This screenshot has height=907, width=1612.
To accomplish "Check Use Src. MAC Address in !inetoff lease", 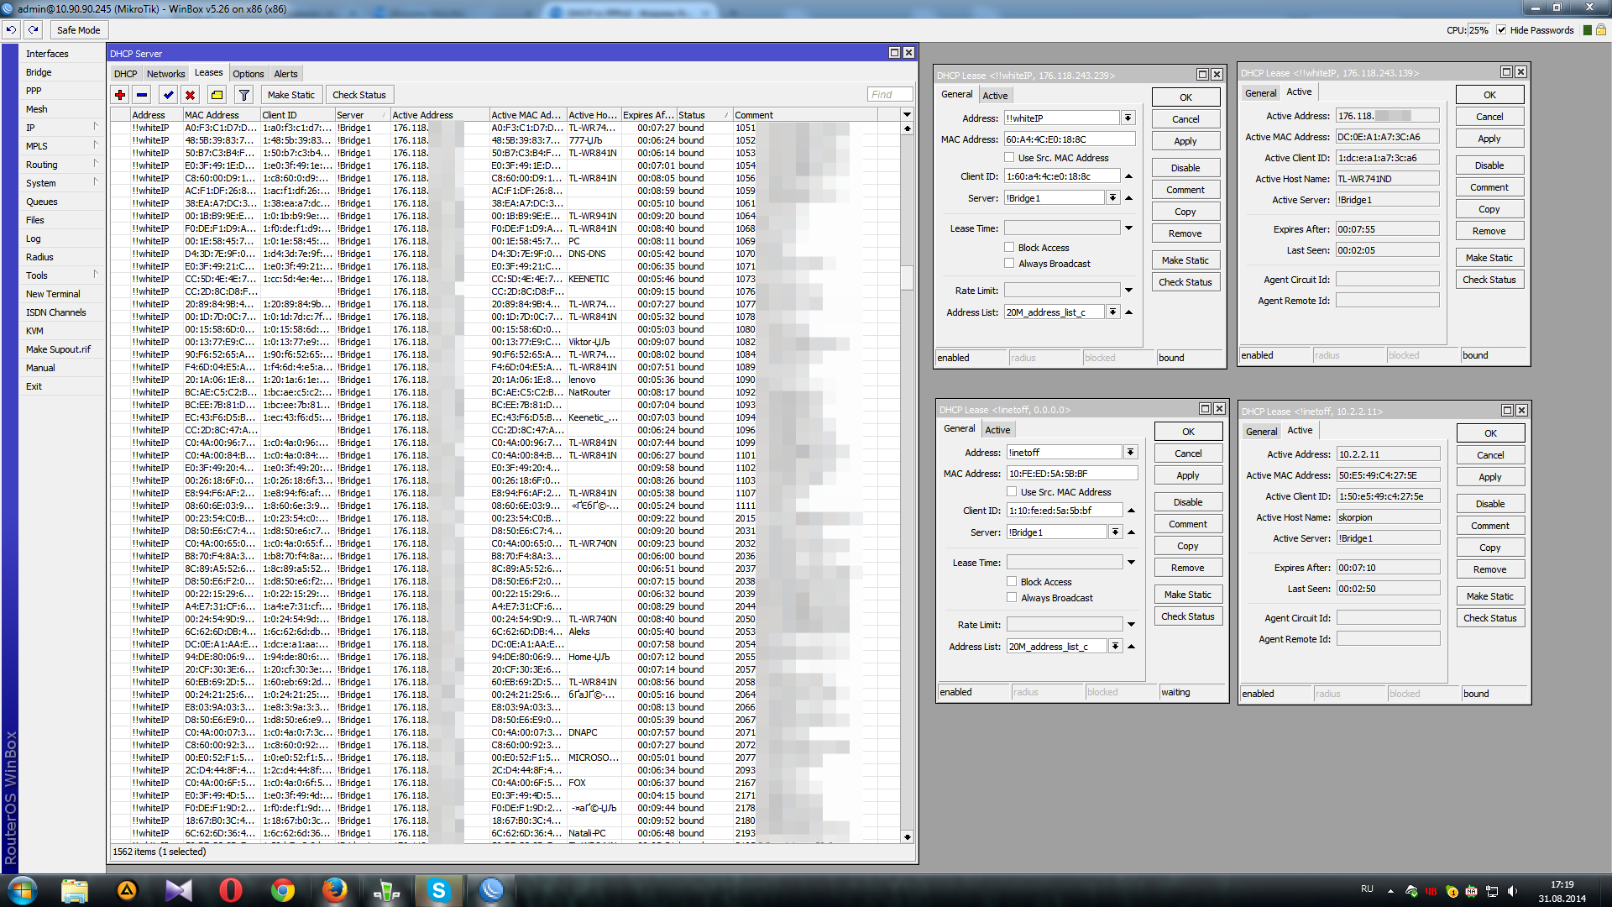I will [x=1012, y=491].
